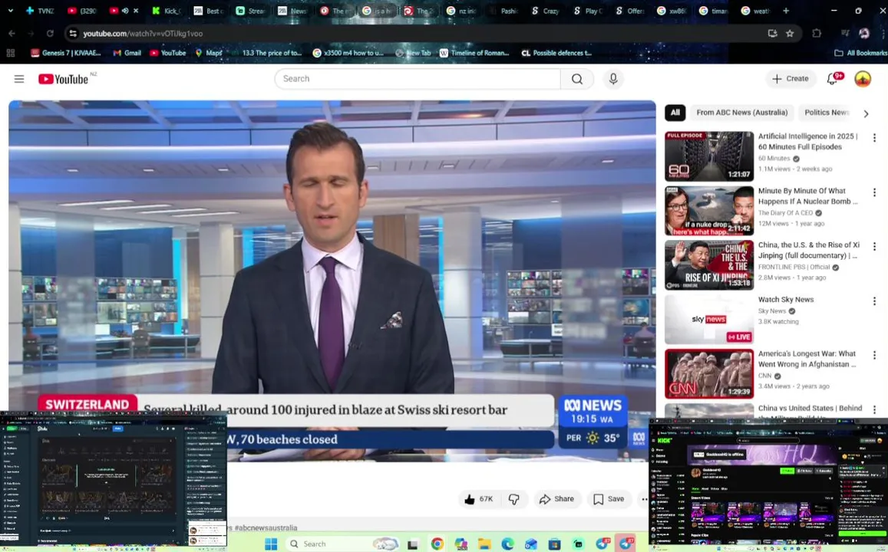Share the video

(557, 499)
